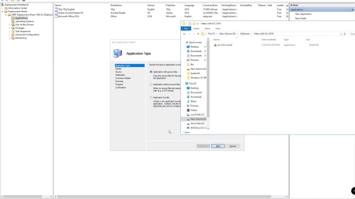Sort by the ShortName column header
The width and height of the screenshot is (355, 199).
coord(116,5)
